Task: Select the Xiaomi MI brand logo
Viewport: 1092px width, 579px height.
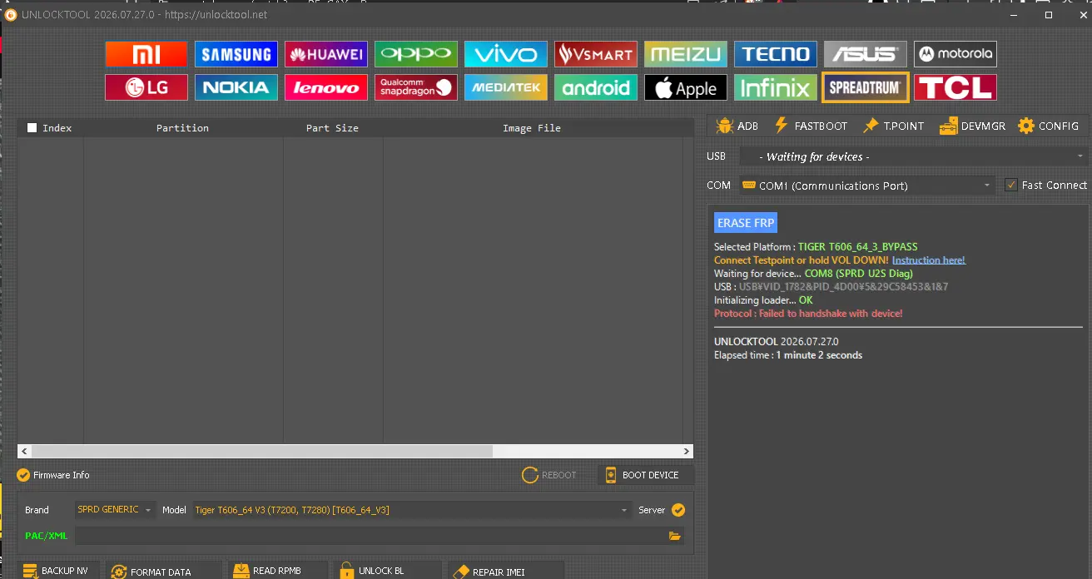Action: tap(146, 54)
